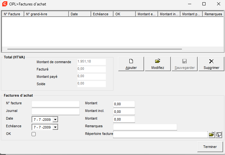Click the Montant p... column header
The width and height of the screenshot is (225, 155).
point(191,14)
